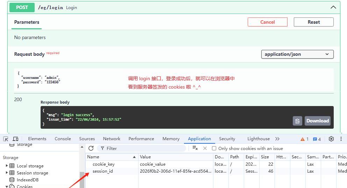Sort cookies by the Name column
This screenshot has height=188, width=347.
(x=112, y=157)
